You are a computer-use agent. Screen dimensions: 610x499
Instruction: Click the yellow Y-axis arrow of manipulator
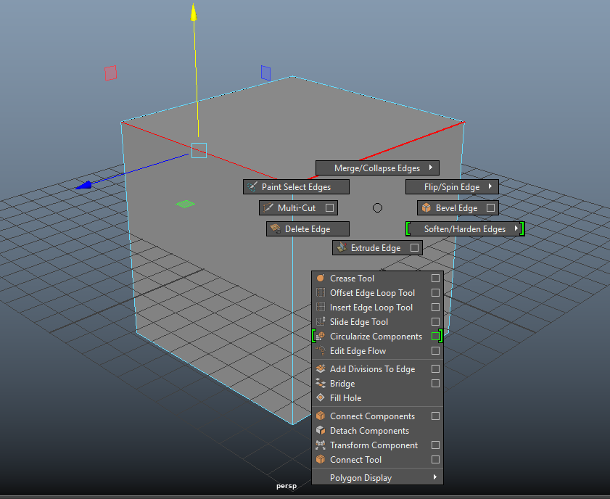tap(194, 12)
